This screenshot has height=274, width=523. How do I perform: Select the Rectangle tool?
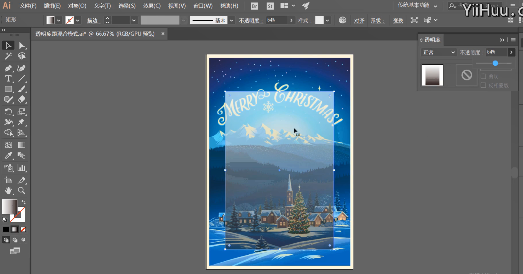(x=8, y=89)
